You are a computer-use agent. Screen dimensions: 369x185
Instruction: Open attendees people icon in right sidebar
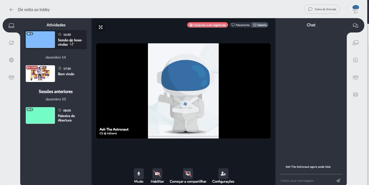pos(356,77)
